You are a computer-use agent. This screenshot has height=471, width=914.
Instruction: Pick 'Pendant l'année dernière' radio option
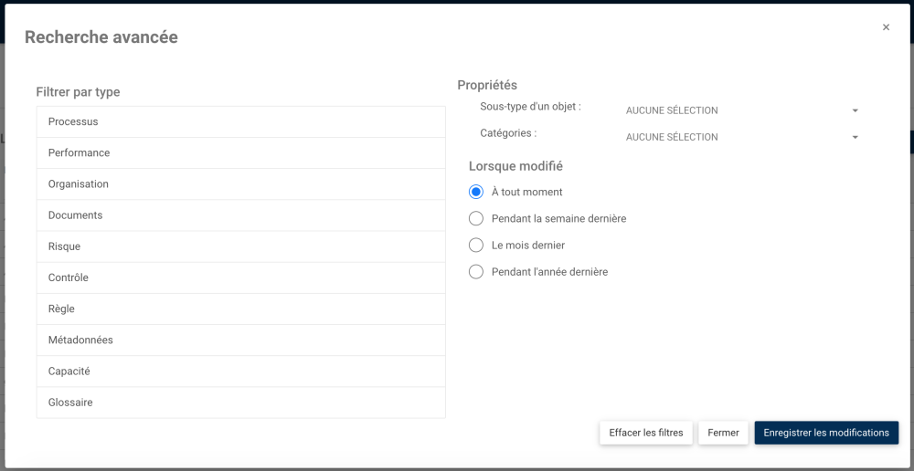coord(476,272)
